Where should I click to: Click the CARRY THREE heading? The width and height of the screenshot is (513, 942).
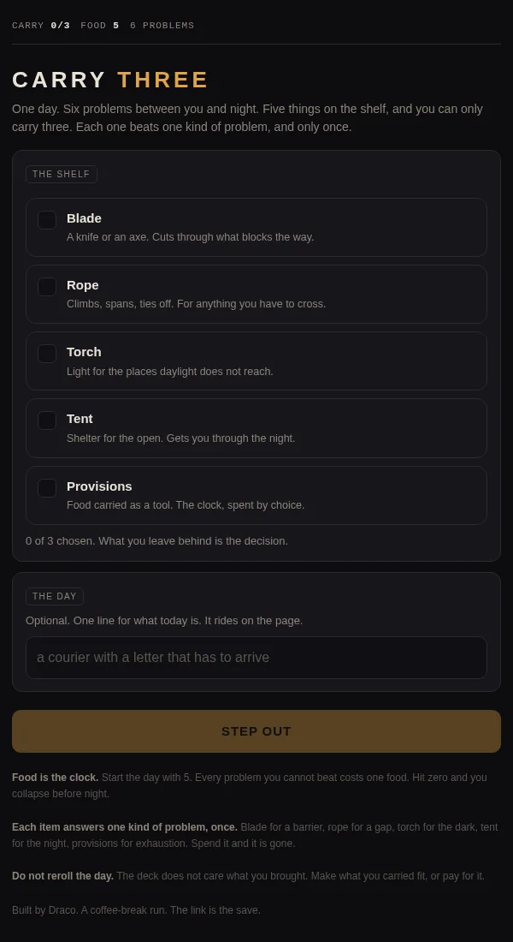110,80
